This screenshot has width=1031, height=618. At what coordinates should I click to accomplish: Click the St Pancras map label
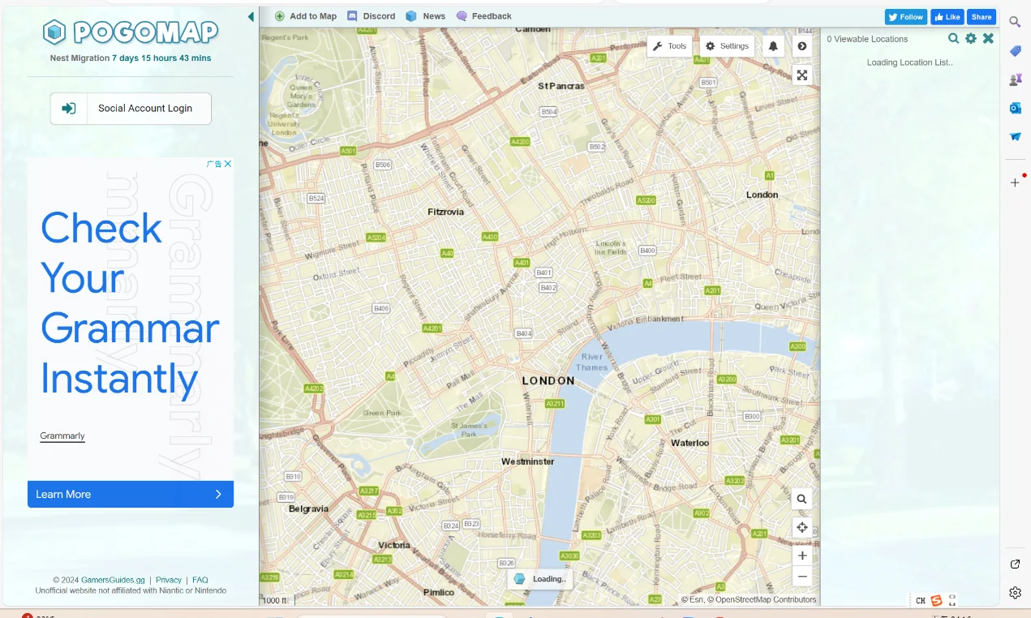point(561,86)
